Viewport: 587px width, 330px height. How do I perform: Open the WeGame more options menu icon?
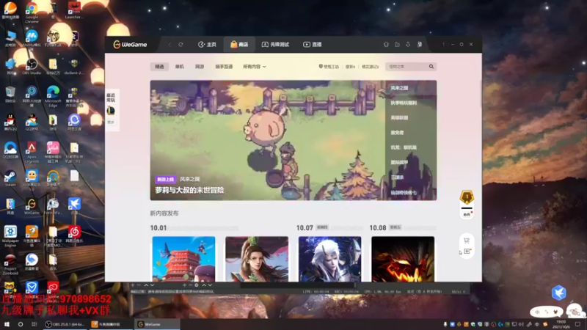pos(443,45)
